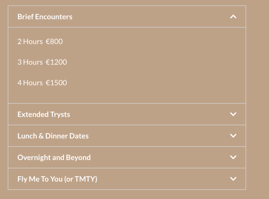Collapse the Brief Encounters up chevron
Screen dimensions: 269x199
coord(233,17)
